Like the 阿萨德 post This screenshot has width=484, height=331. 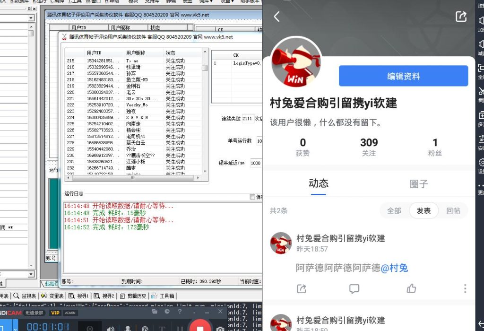tap(411, 289)
